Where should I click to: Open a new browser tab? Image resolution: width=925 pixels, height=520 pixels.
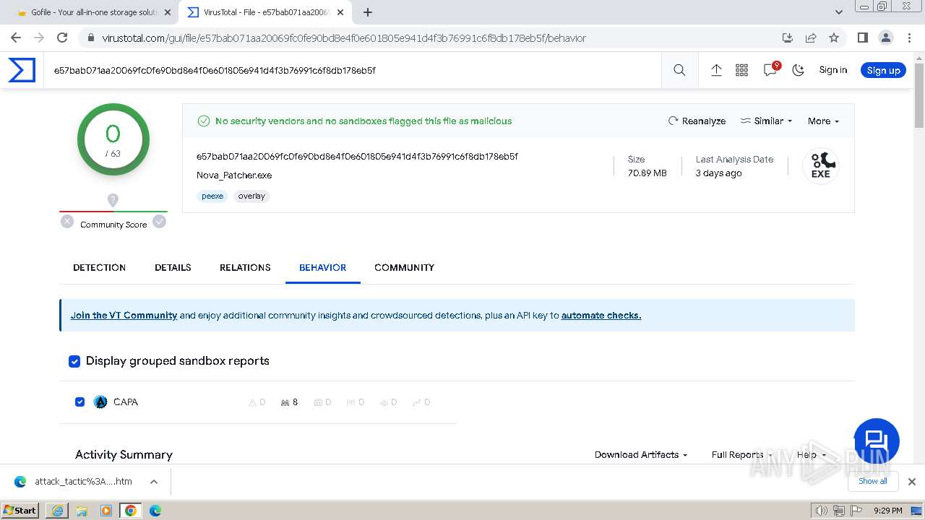point(368,12)
